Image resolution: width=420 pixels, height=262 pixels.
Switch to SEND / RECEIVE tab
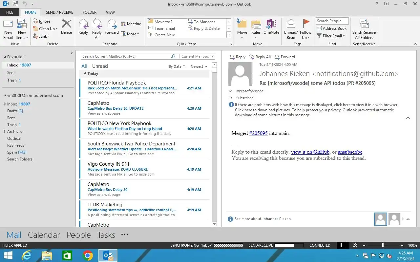point(60,12)
